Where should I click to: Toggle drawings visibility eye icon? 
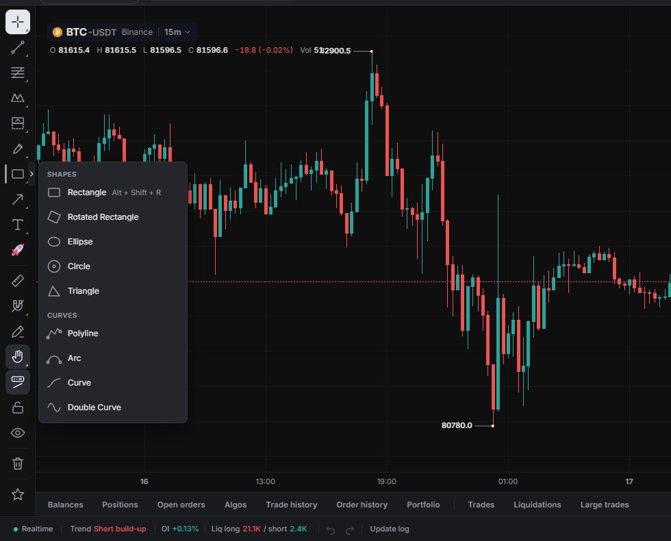[18, 433]
